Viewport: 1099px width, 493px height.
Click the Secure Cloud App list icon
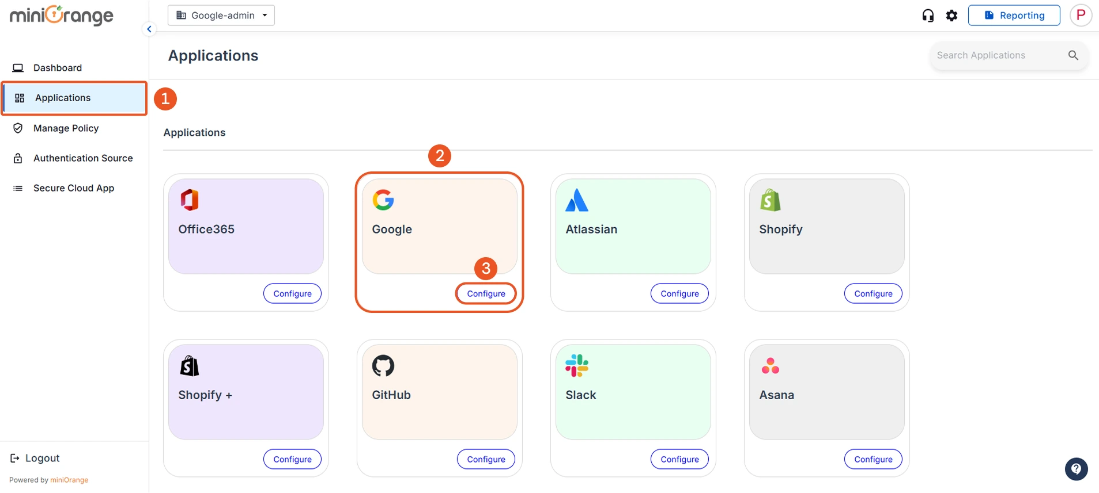coord(18,188)
